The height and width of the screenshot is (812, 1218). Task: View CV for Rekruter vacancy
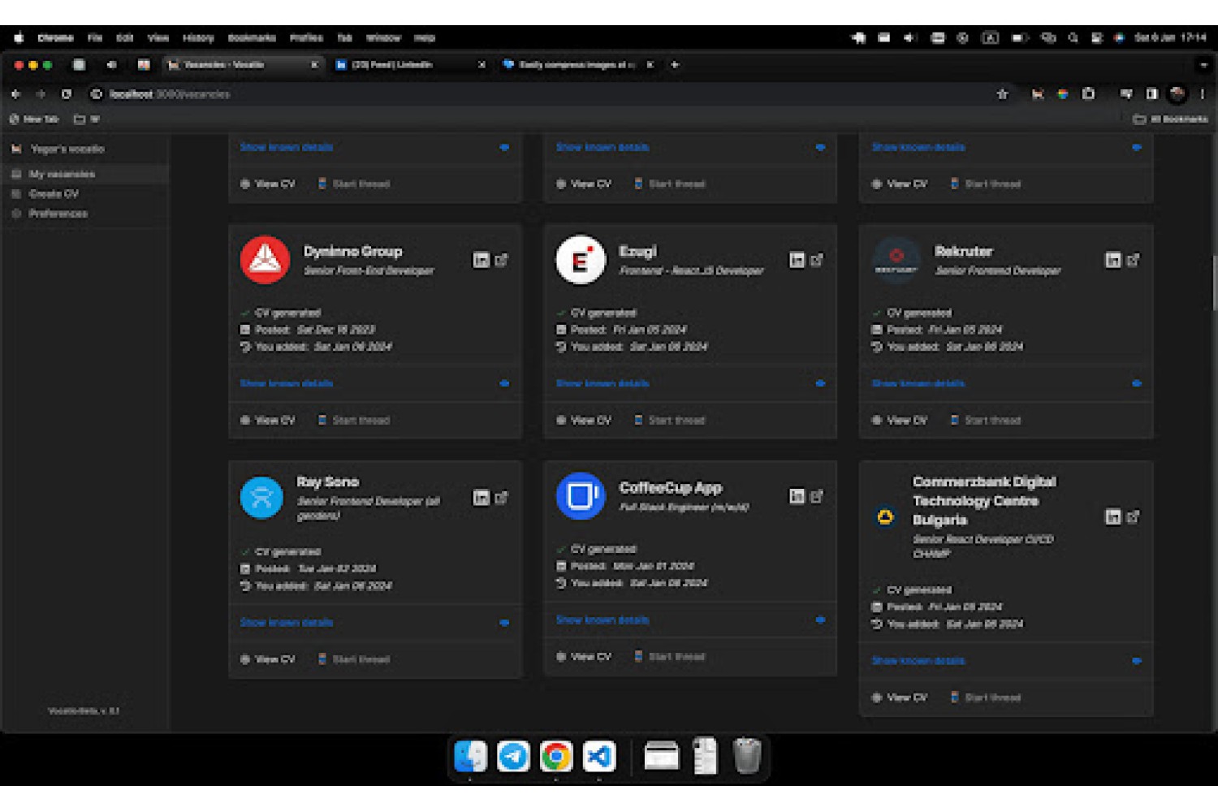pos(900,421)
